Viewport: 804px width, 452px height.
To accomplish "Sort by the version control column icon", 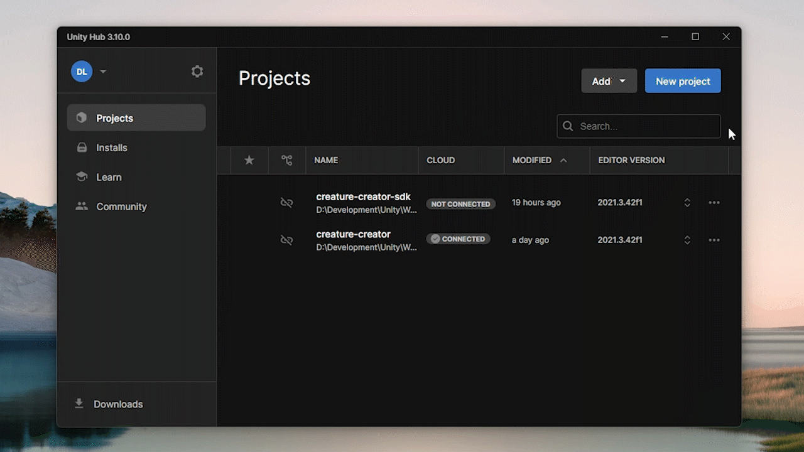I will [x=287, y=160].
